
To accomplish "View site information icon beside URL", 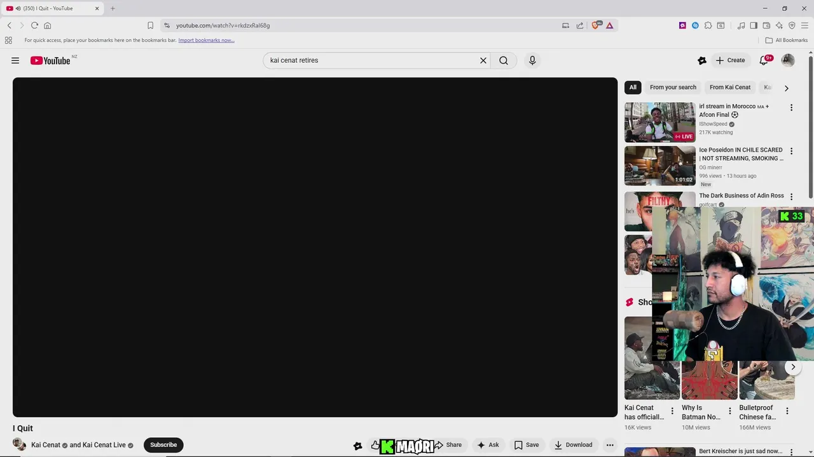I will [167, 25].
